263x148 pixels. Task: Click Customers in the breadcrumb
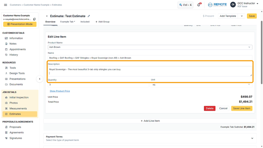tap(15, 5)
